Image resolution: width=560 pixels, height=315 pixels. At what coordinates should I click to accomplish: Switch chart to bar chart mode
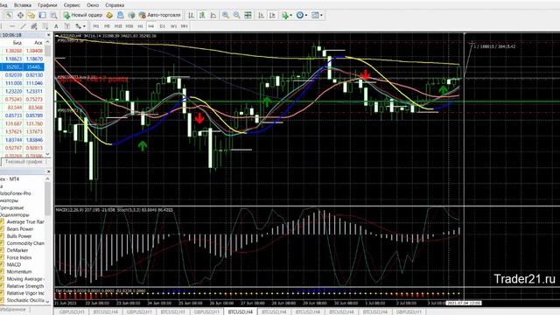pyautogui.click(x=191, y=15)
